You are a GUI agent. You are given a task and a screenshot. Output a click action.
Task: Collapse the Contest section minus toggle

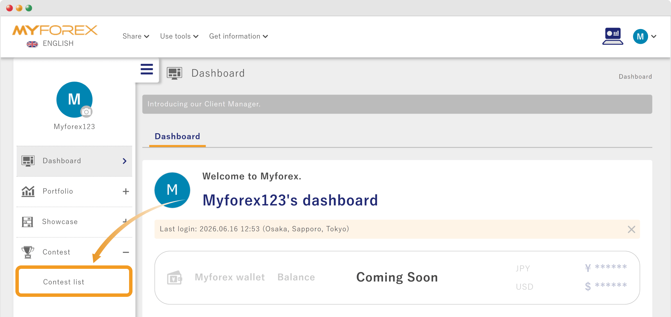126,252
